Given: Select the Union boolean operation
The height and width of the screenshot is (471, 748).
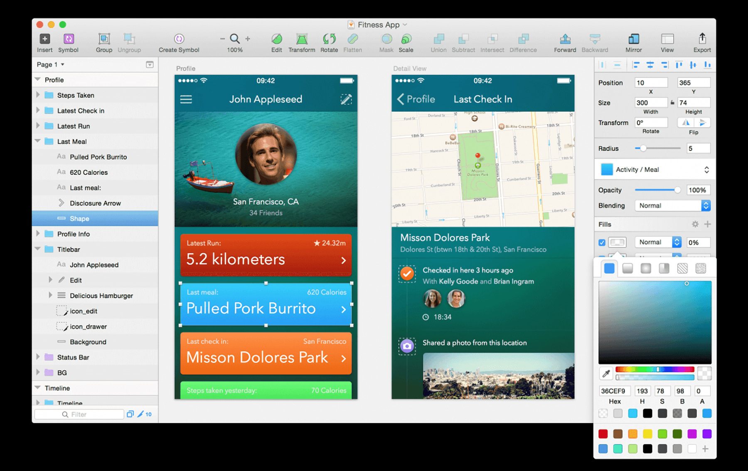Looking at the screenshot, I should [438, 42].
